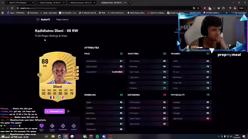The width and height of the screenshot is (248, 139).
Task: Open Windows notification center icon
Action: point(244,136)
